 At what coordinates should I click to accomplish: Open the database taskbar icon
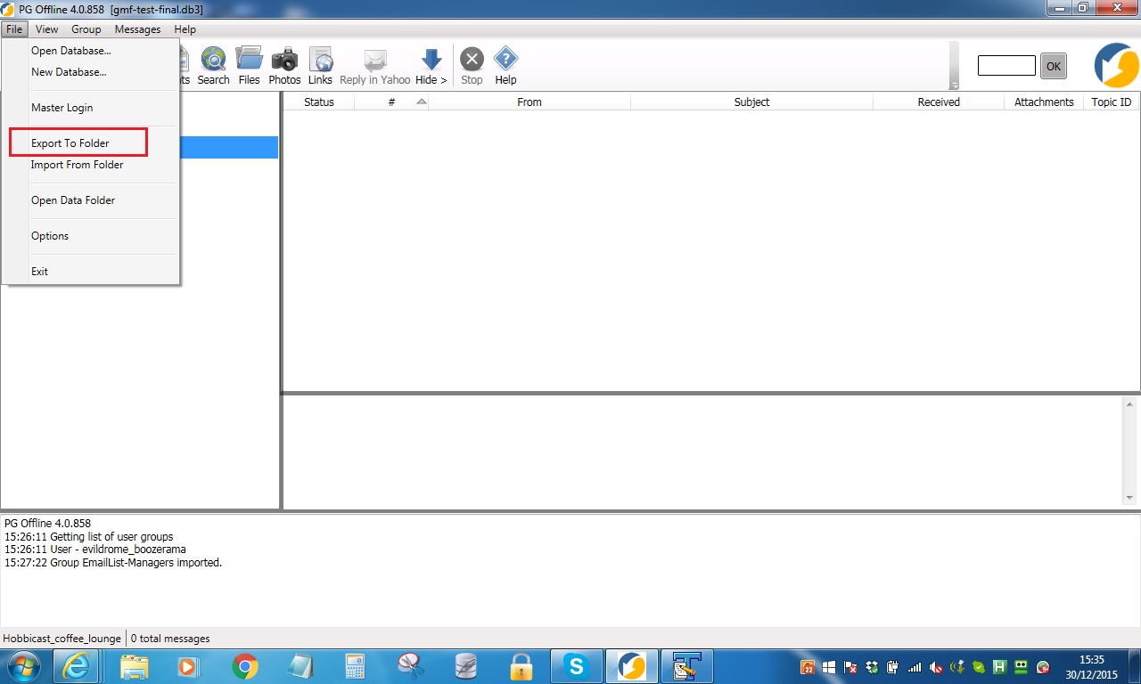(465, 666)
